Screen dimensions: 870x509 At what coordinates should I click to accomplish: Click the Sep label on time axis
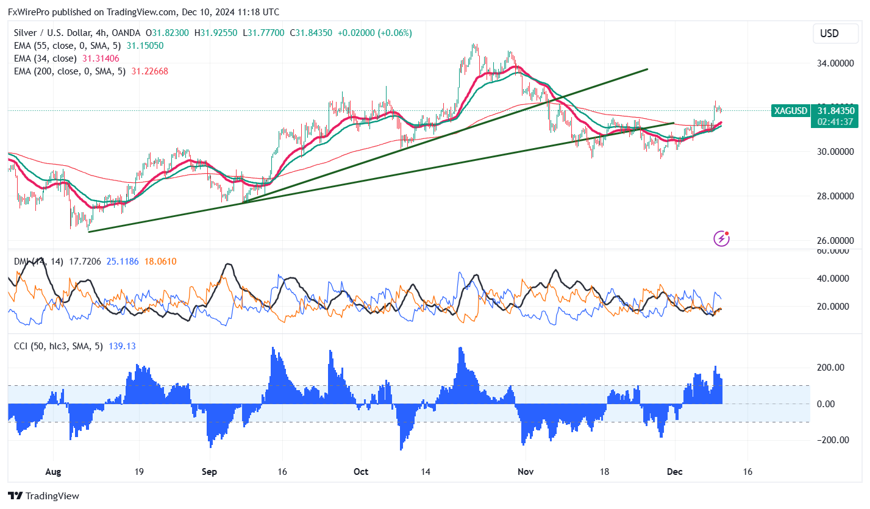pyautogui.click(x=210, y=472)
